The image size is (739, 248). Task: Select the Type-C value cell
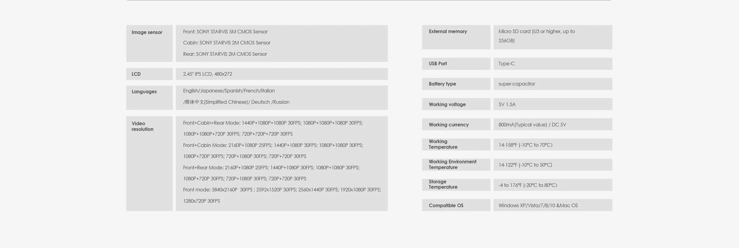[553, 64]
